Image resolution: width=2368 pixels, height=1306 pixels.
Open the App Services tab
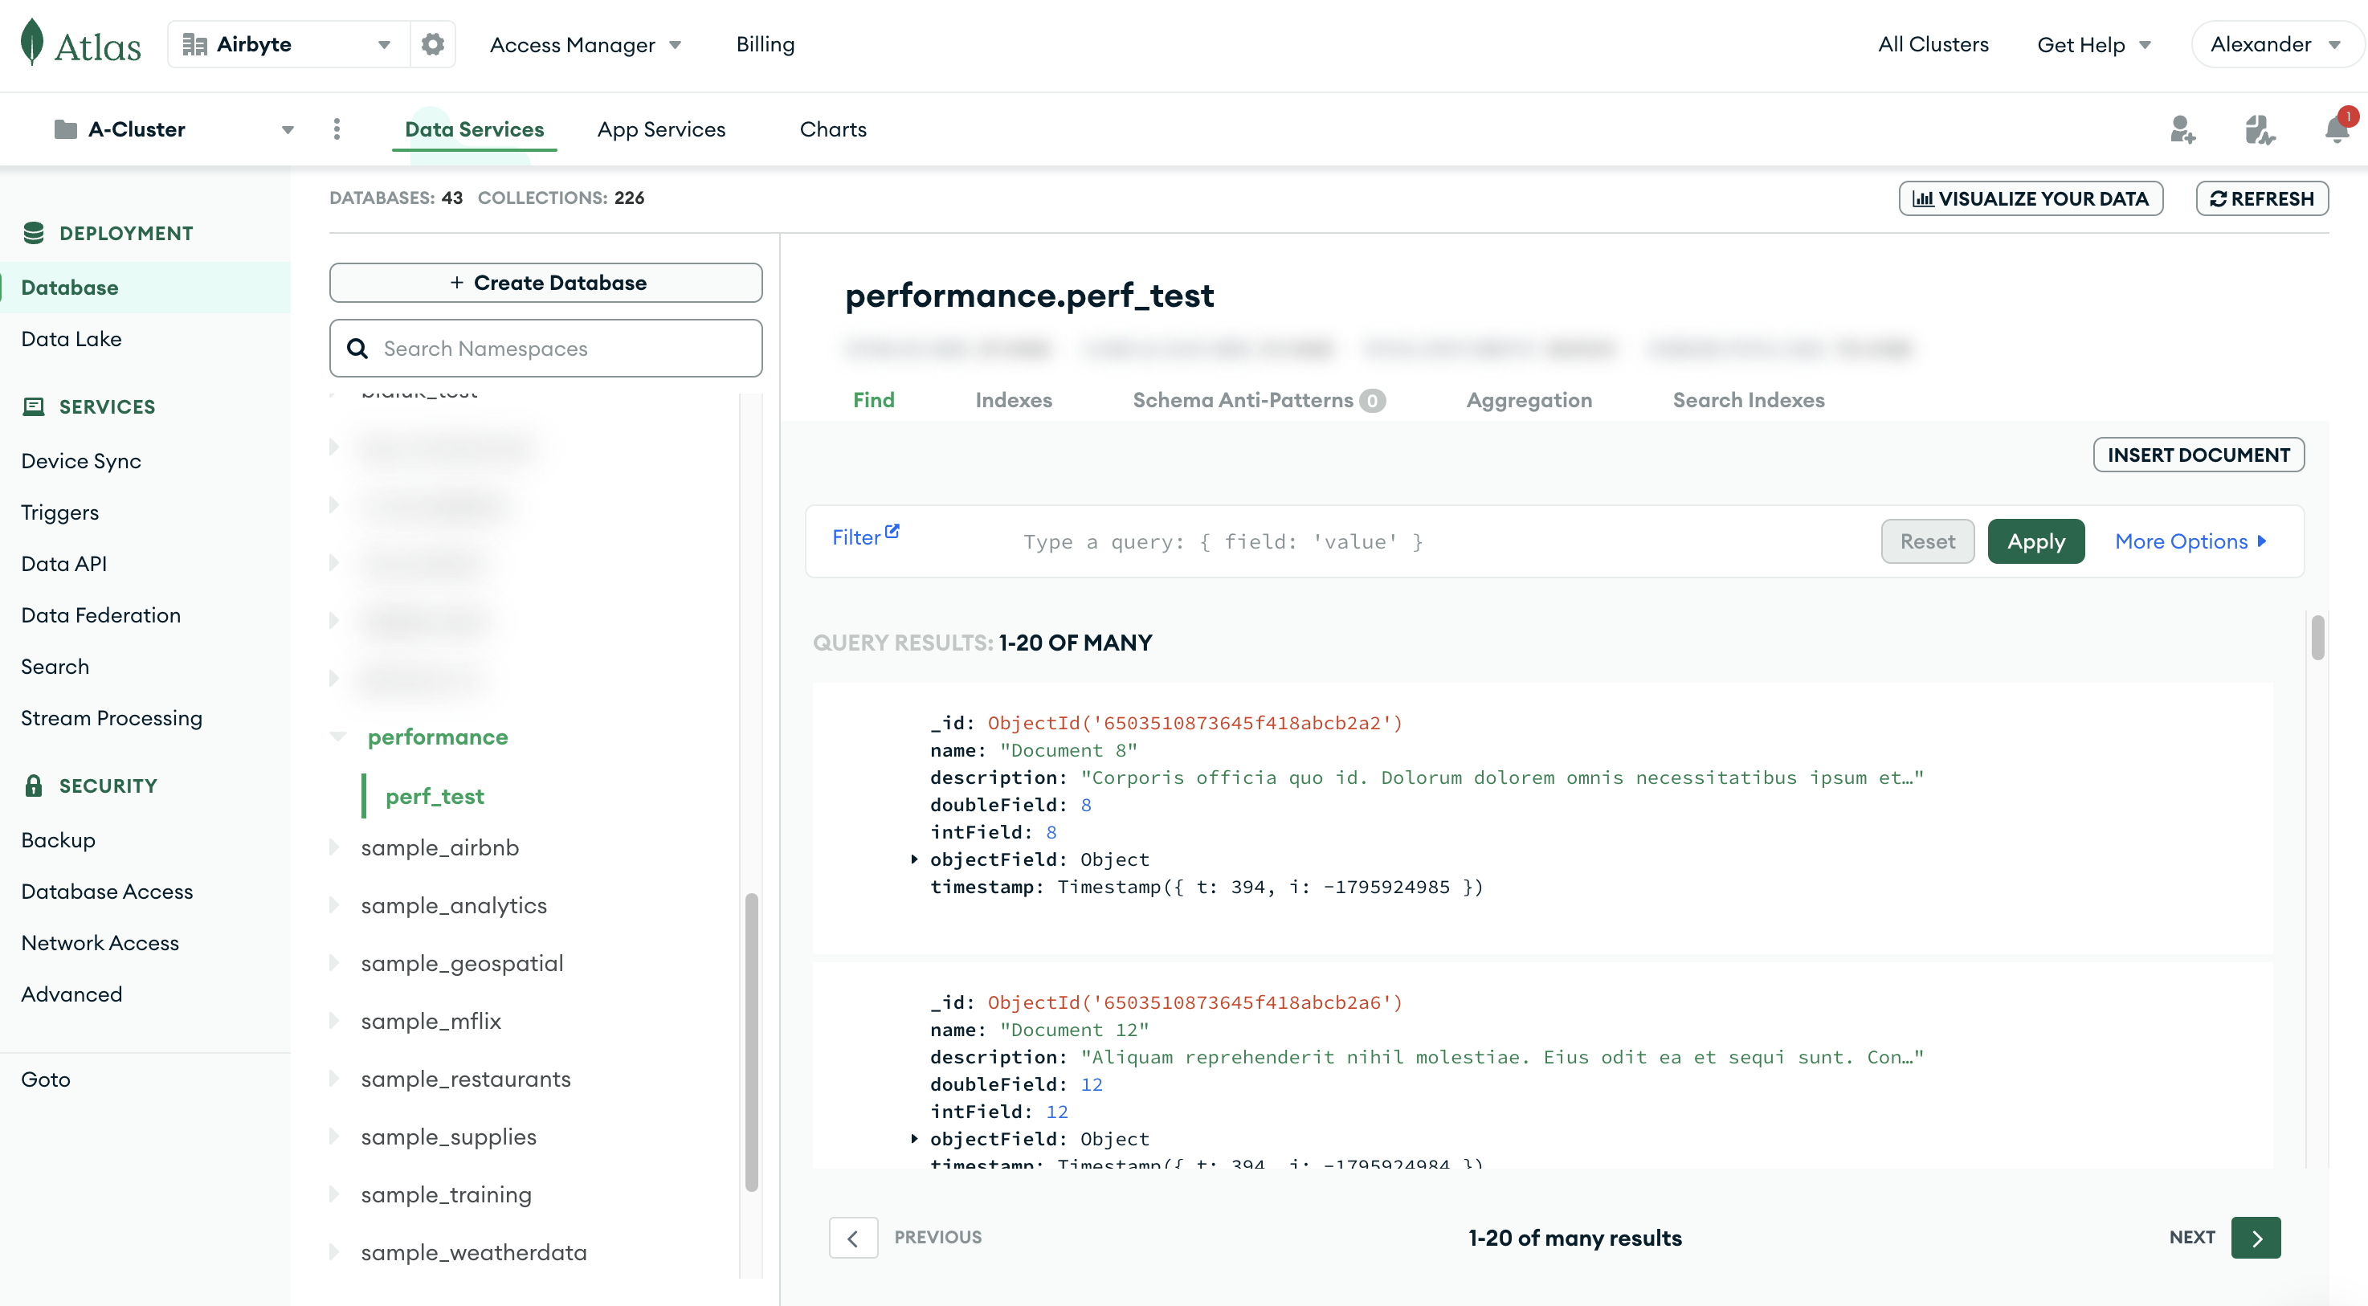(x=661, y=129)
